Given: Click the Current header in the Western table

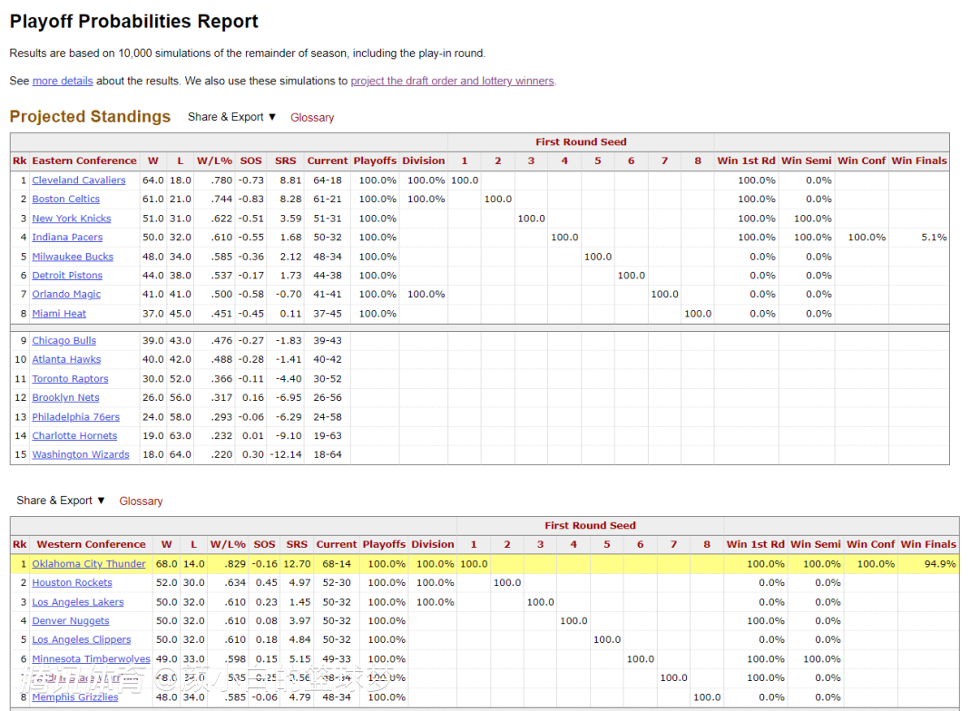Looking at the screenshot, I should coord(337,544).
